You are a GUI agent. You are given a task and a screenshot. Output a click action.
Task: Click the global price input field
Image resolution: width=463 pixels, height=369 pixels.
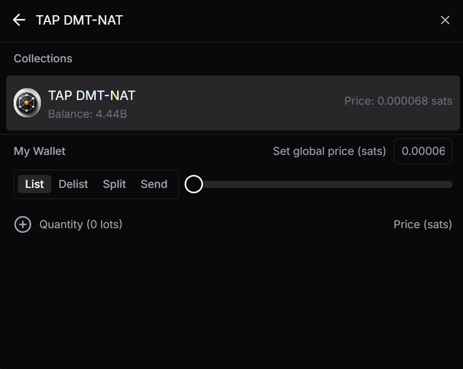(423, 151)
